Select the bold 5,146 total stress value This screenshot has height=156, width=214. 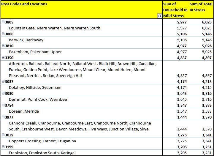click(x=207, y=34)
